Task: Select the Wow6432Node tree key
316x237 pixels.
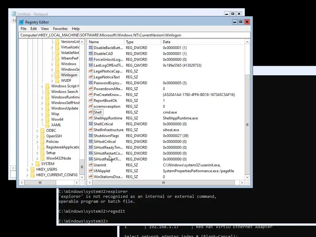Action: [x=59, y=158]
